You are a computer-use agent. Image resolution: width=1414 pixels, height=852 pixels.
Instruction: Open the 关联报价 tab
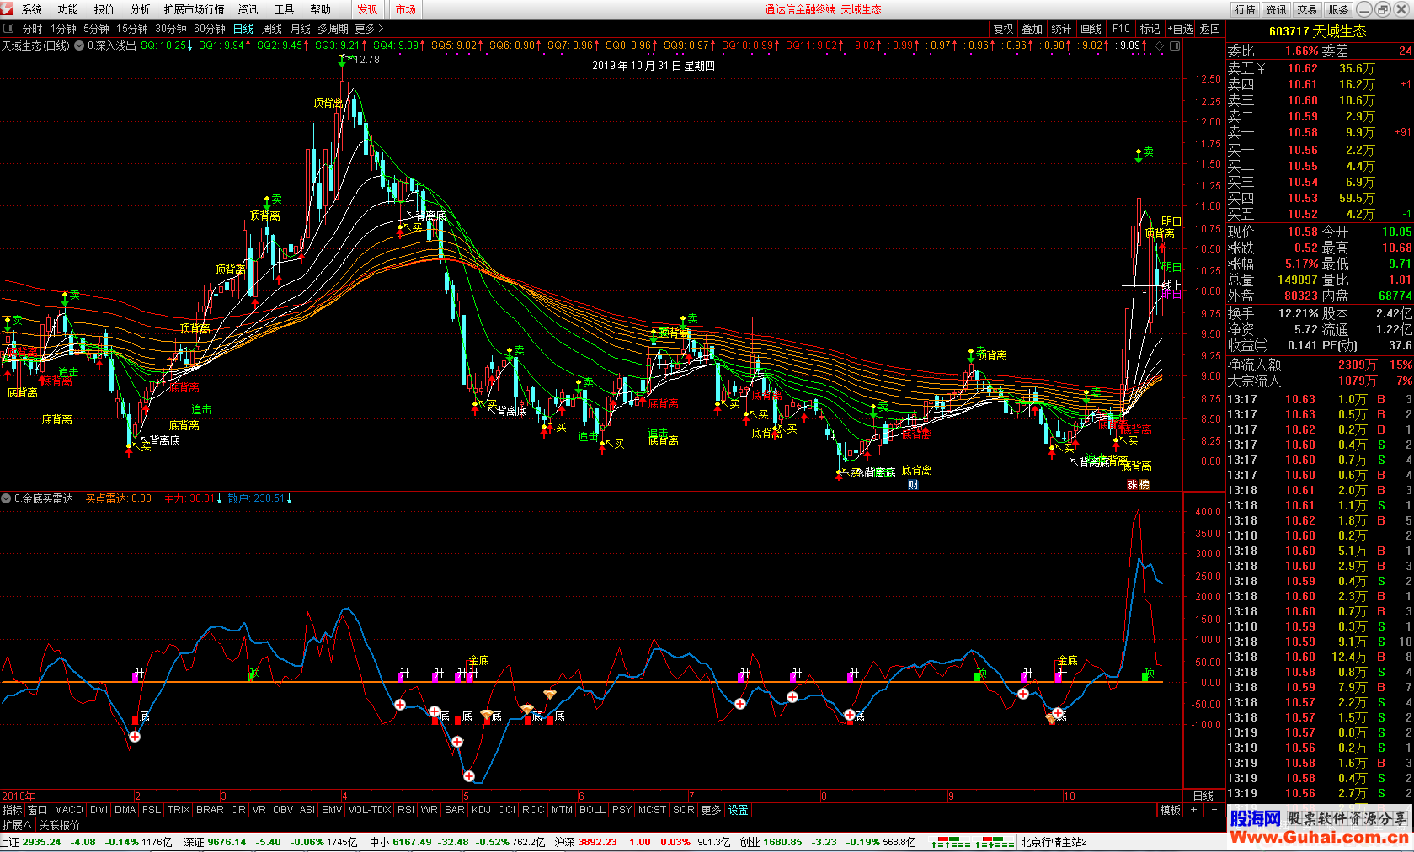[x=59, y=825]
